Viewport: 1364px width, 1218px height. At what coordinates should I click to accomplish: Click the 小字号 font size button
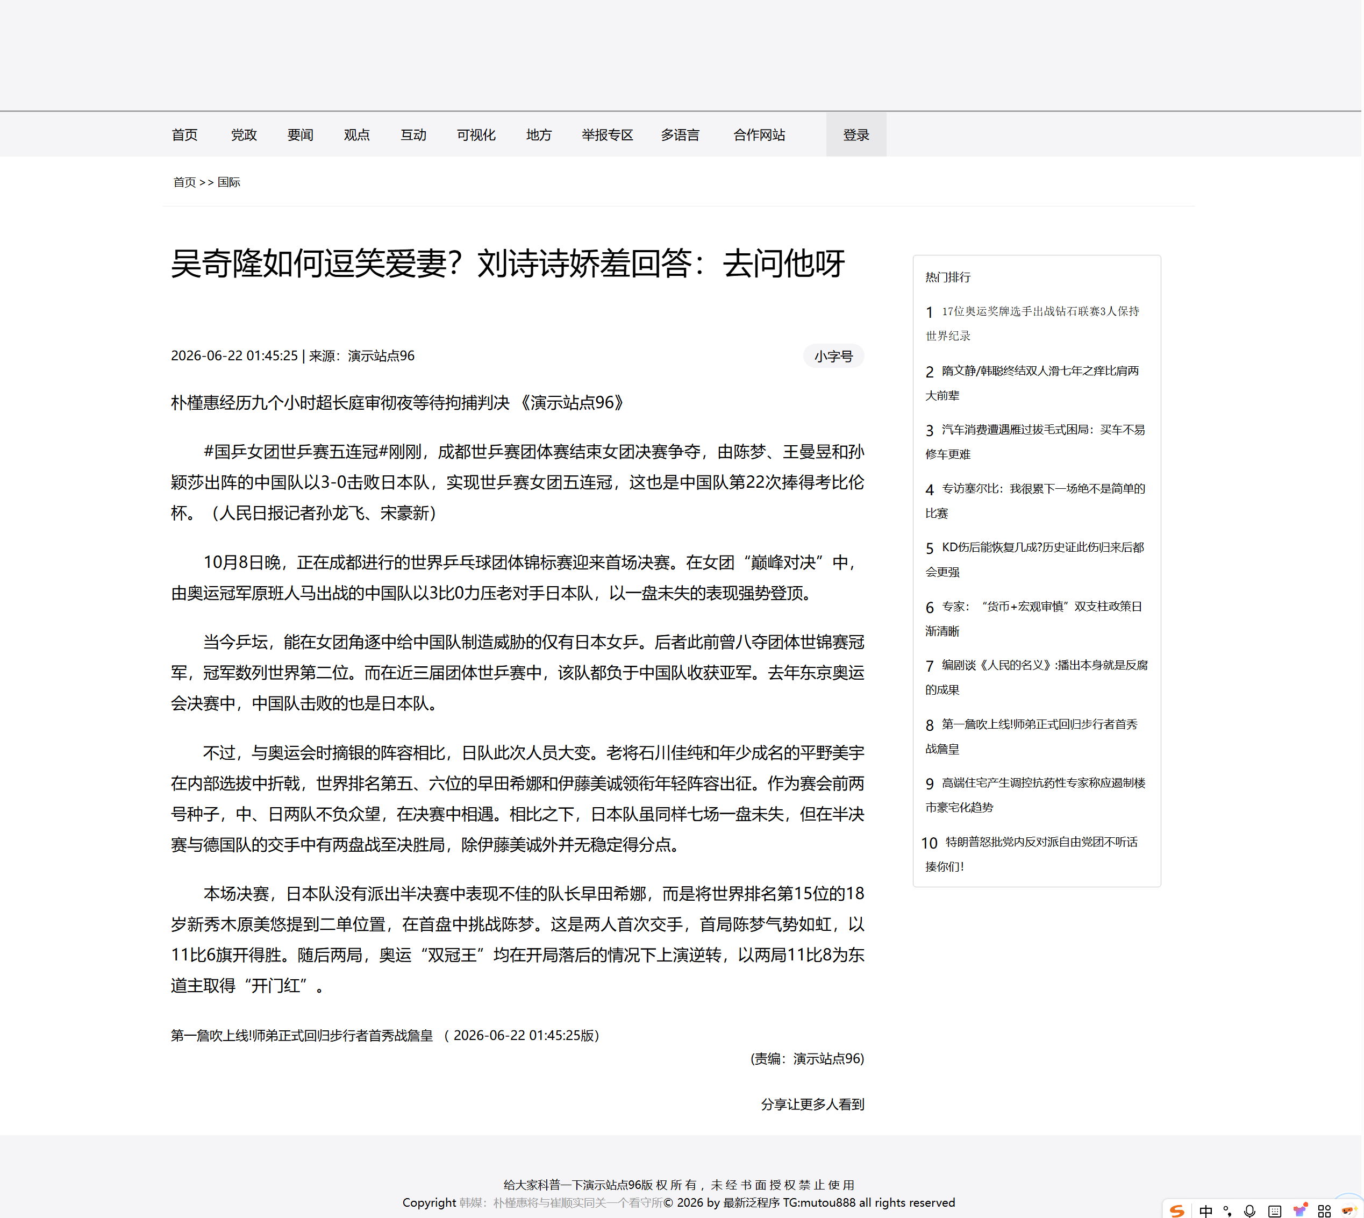click(833, 356)
